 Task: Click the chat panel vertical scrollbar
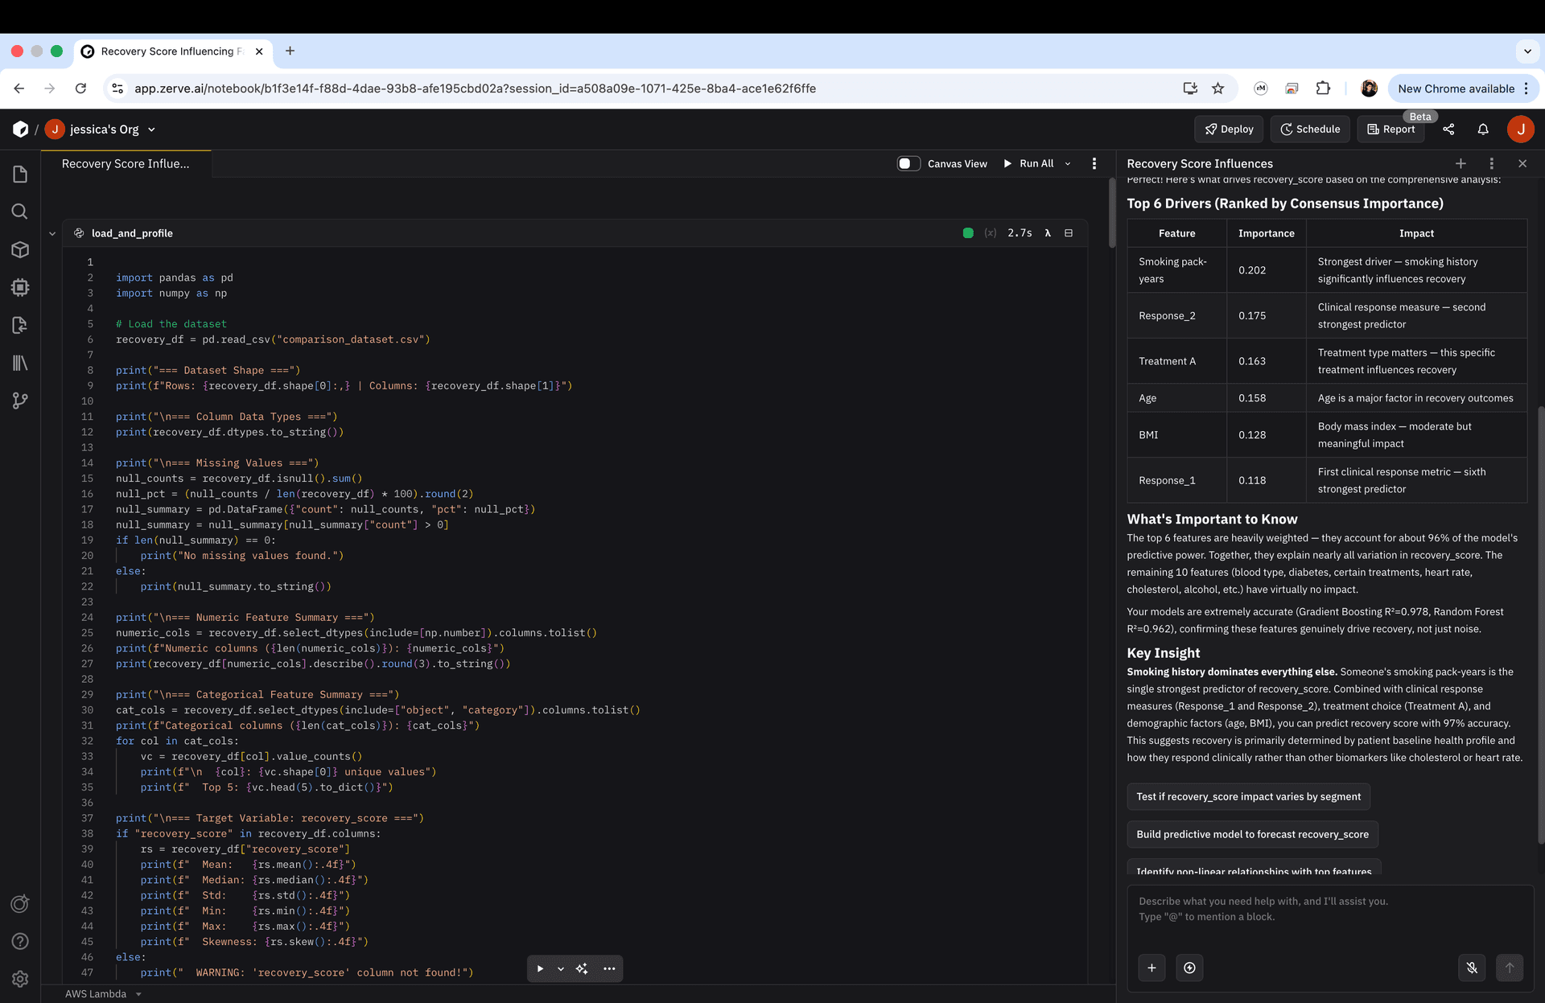pyautogui.click(x=1540, y=627)
